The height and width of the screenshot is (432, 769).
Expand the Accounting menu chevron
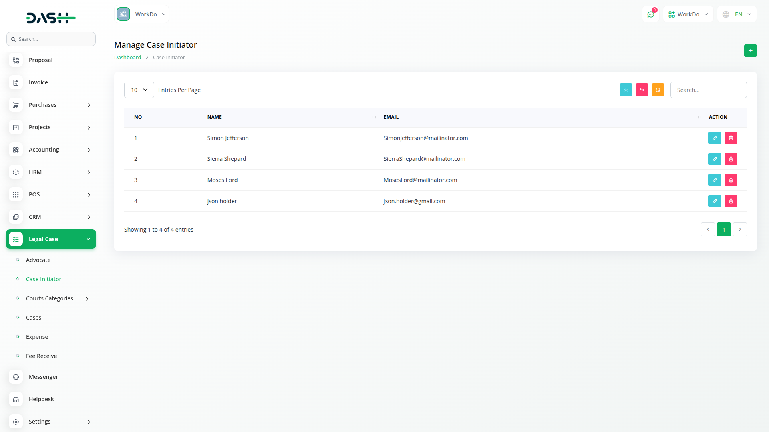click(89, 150)
